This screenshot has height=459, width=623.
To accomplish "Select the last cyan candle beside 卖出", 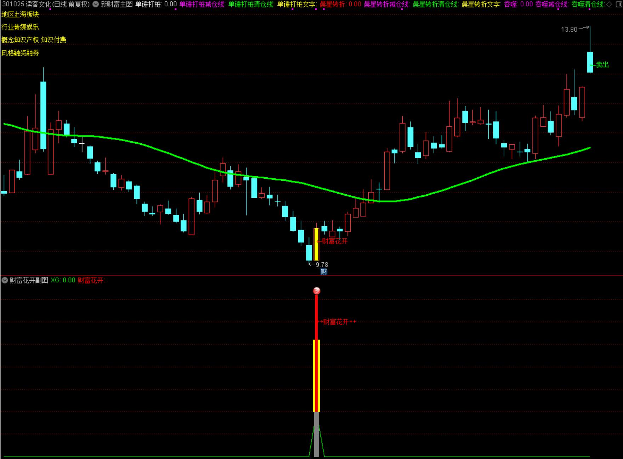I will (x=590, y=62).
